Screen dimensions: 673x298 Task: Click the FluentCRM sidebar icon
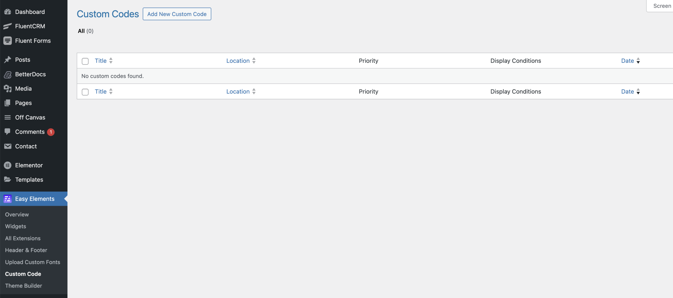click(x=8, y=26)
